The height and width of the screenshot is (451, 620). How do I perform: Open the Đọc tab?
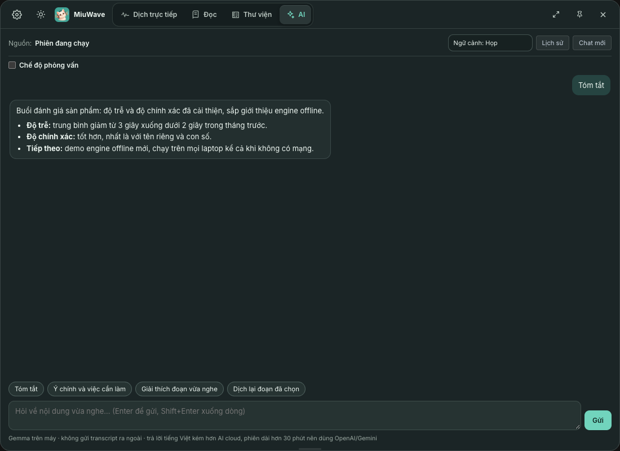(x=205, y=15)
